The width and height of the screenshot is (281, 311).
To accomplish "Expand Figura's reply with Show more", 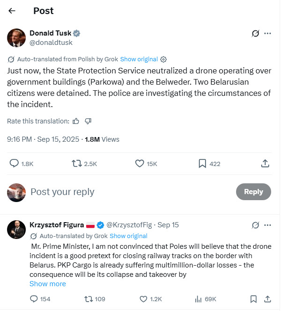I will pyautogui.click(x=48, y=284).
